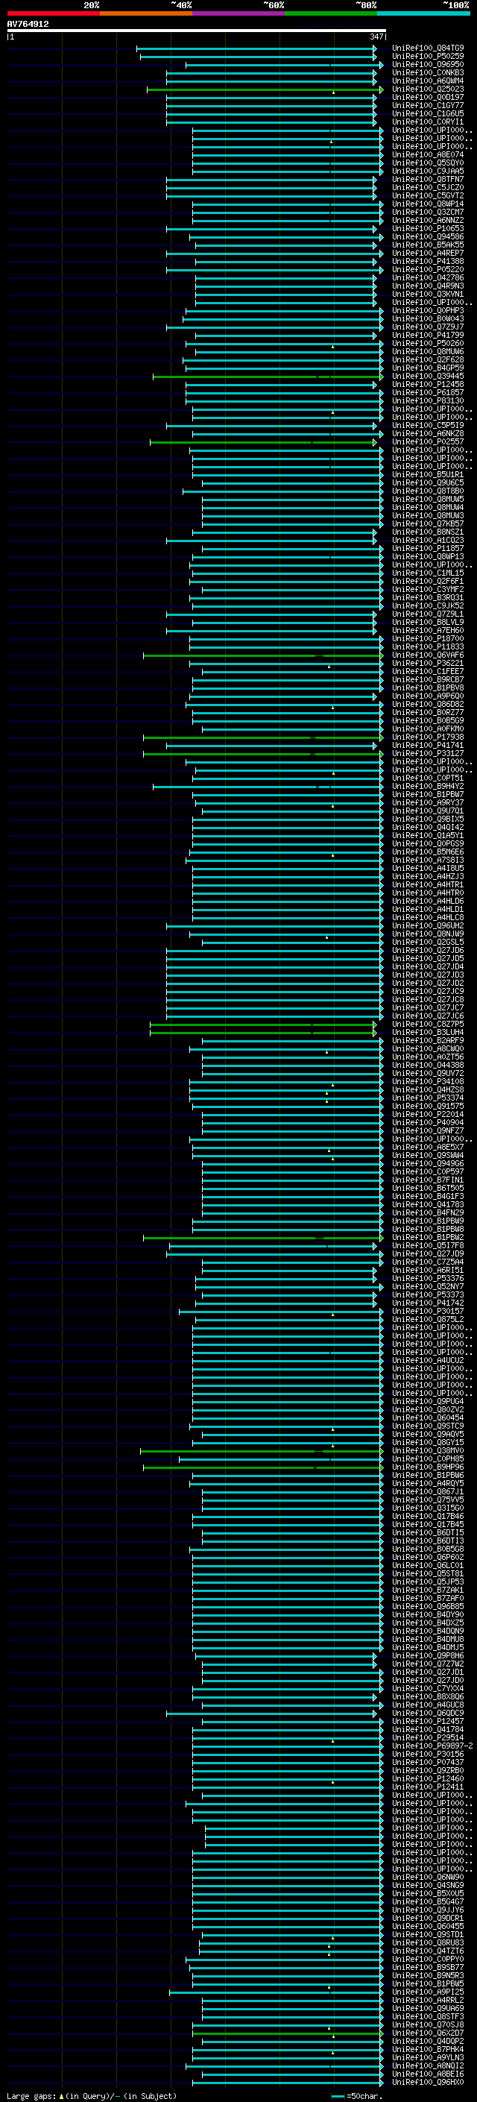Click the UniRef100_P12458 entry

[x=428, y=384]
